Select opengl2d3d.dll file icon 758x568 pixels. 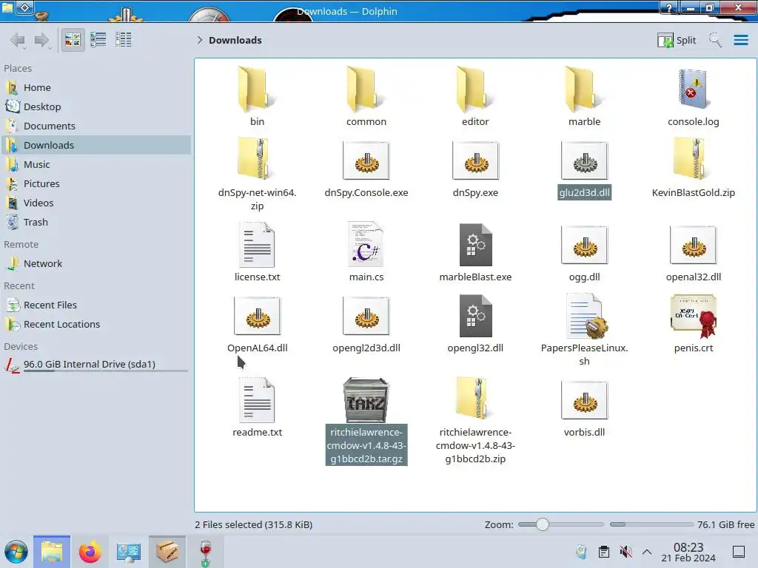pyautogui.click(x=366, y=317)
